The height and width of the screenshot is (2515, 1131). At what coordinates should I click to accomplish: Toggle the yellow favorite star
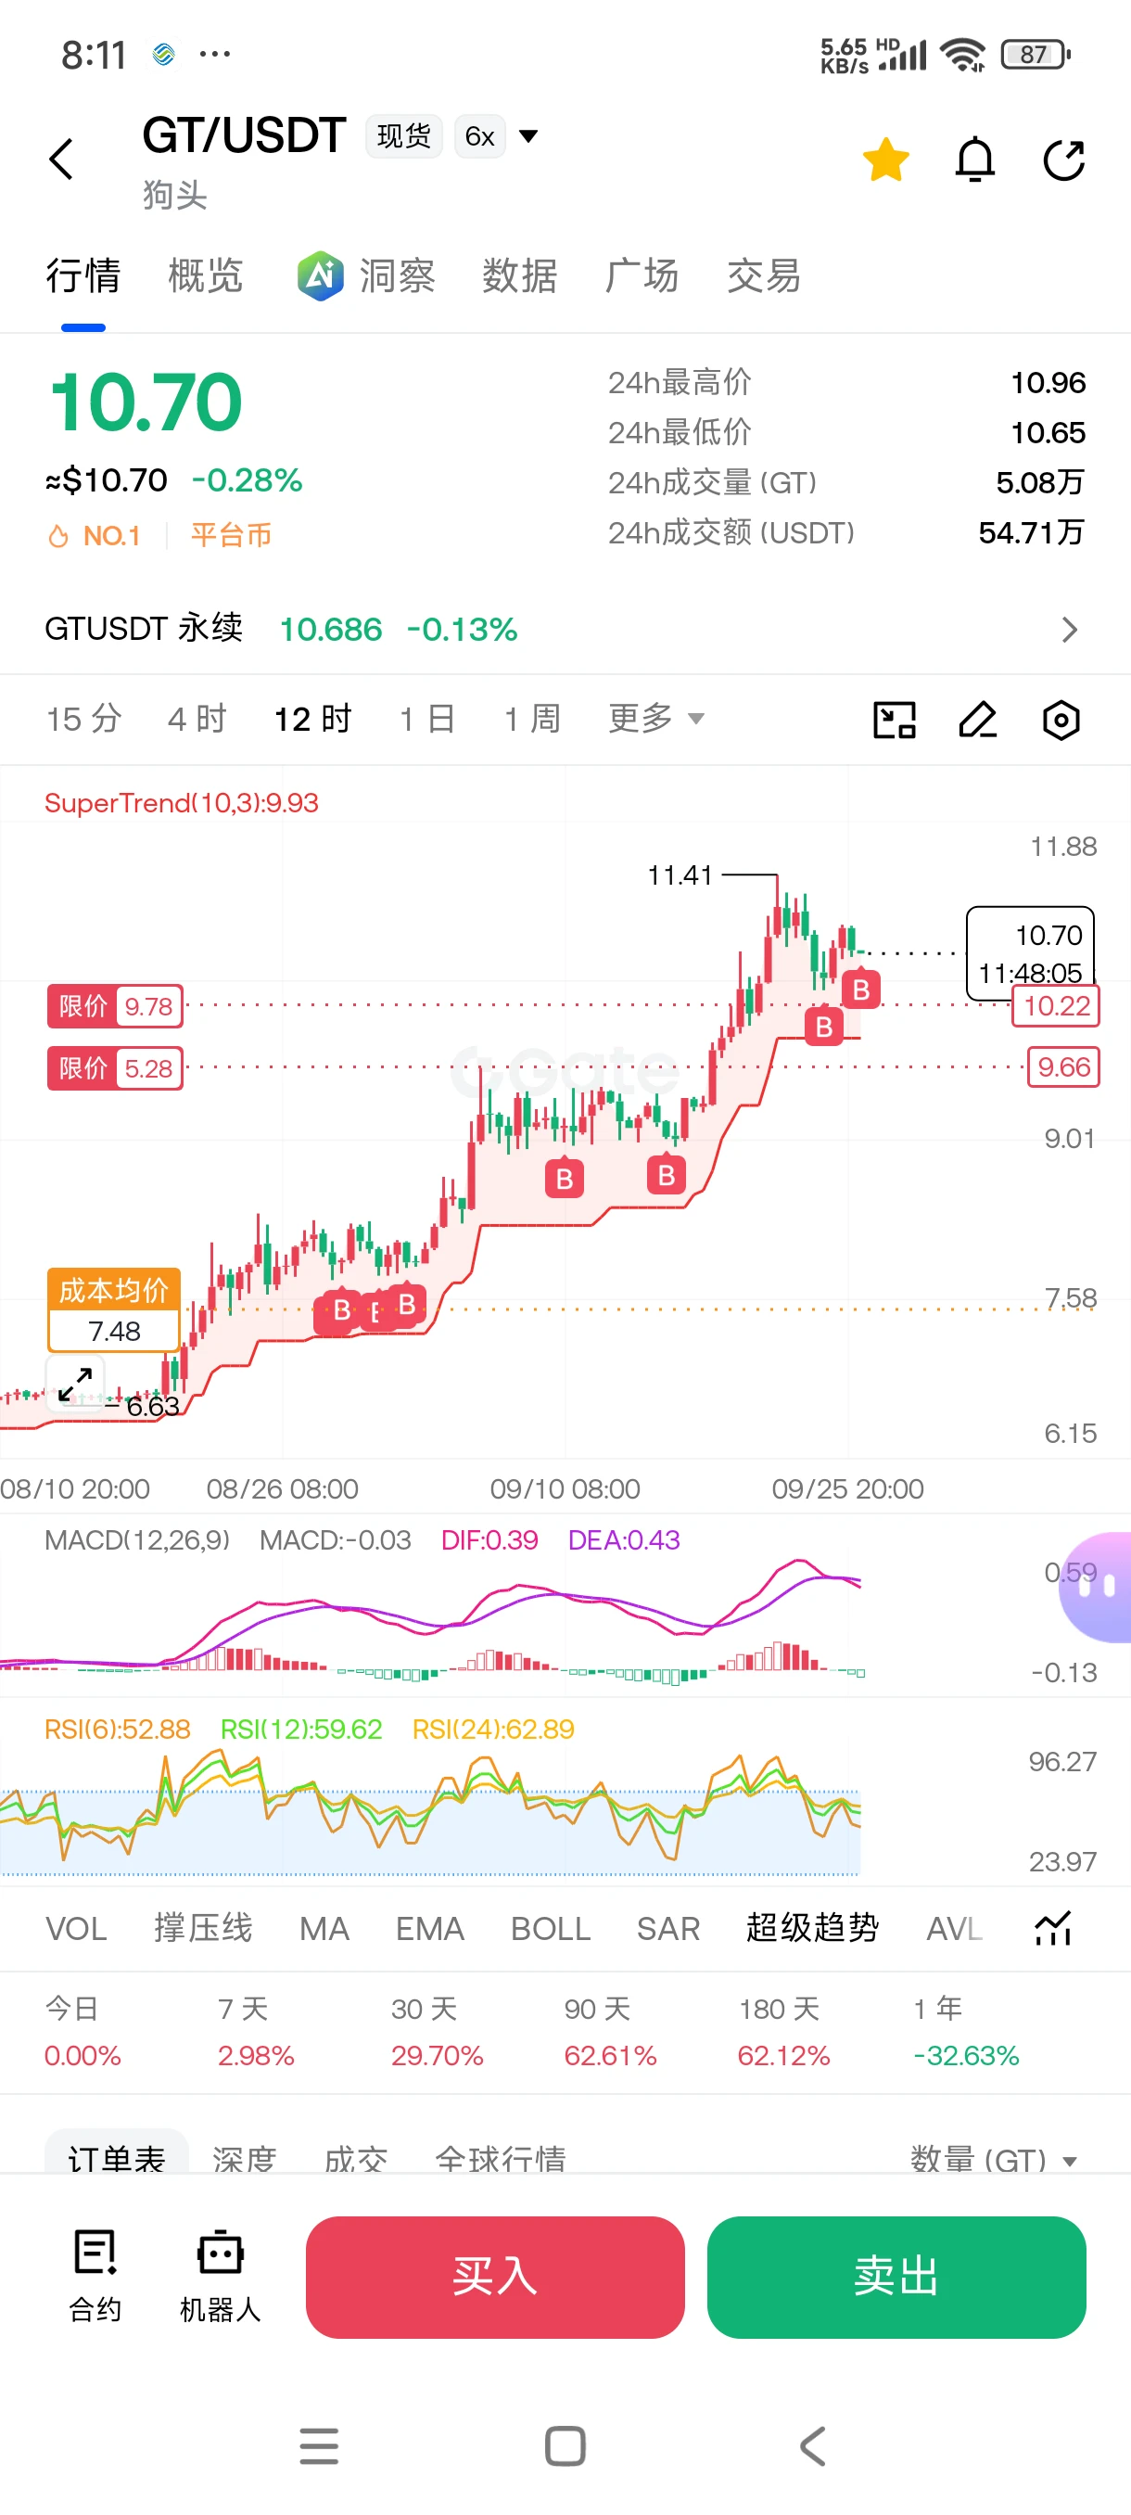(886, 160)
